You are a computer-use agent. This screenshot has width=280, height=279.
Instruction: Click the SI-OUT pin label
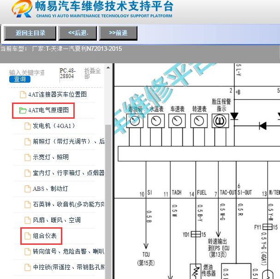(x=244, y=193)
